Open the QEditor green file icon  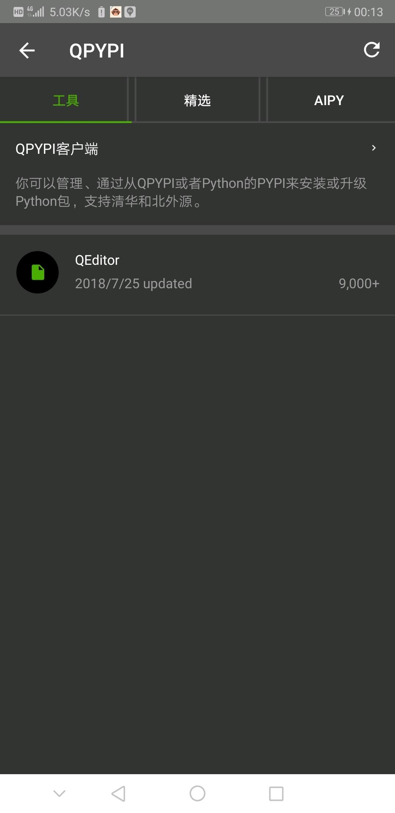(37, 272)
